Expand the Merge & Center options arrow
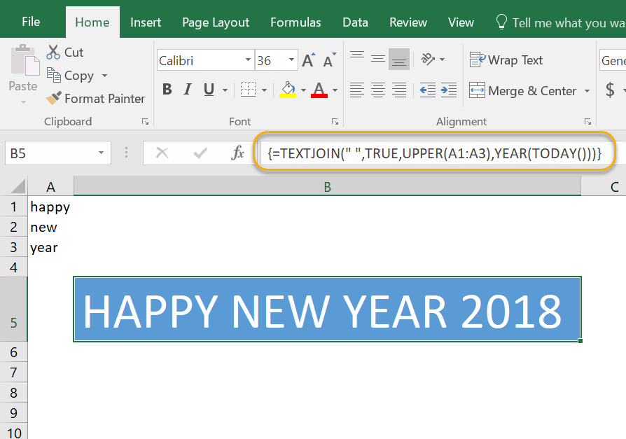626x439 pixels. coord(587,91)
